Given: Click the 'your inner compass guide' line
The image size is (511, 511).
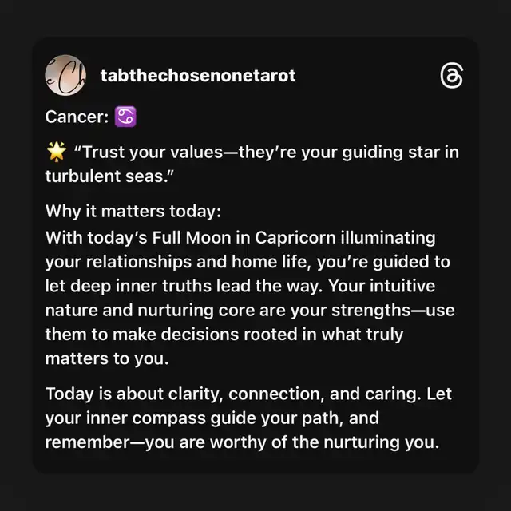Looking at the screenshot, I should click(212, 418).
